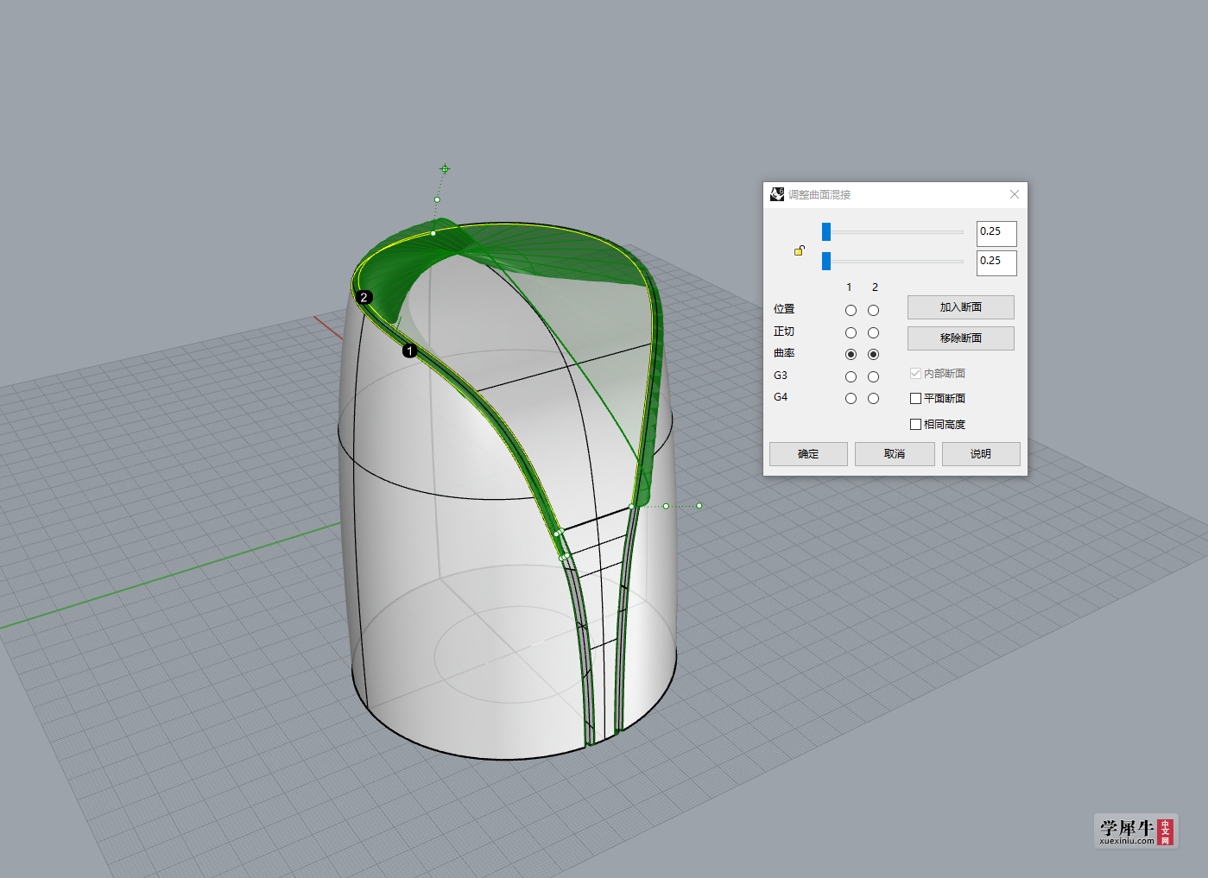Screen dimensions: 1208x878
Task: Select 位置 radio for edge 2
Action: [873, 310]
